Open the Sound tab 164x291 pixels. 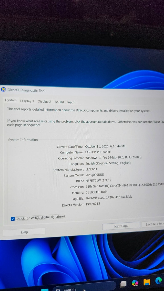tap(59, 102)
